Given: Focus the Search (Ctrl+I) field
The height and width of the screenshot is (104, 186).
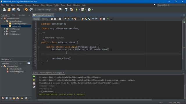Looking at the screenshot, I should tap(171, 5).
